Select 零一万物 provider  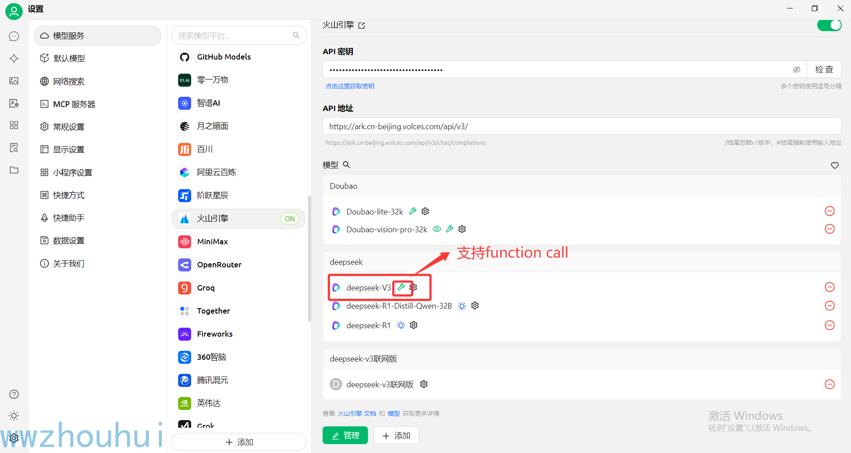pyautogui.click(x=239, y=80)
